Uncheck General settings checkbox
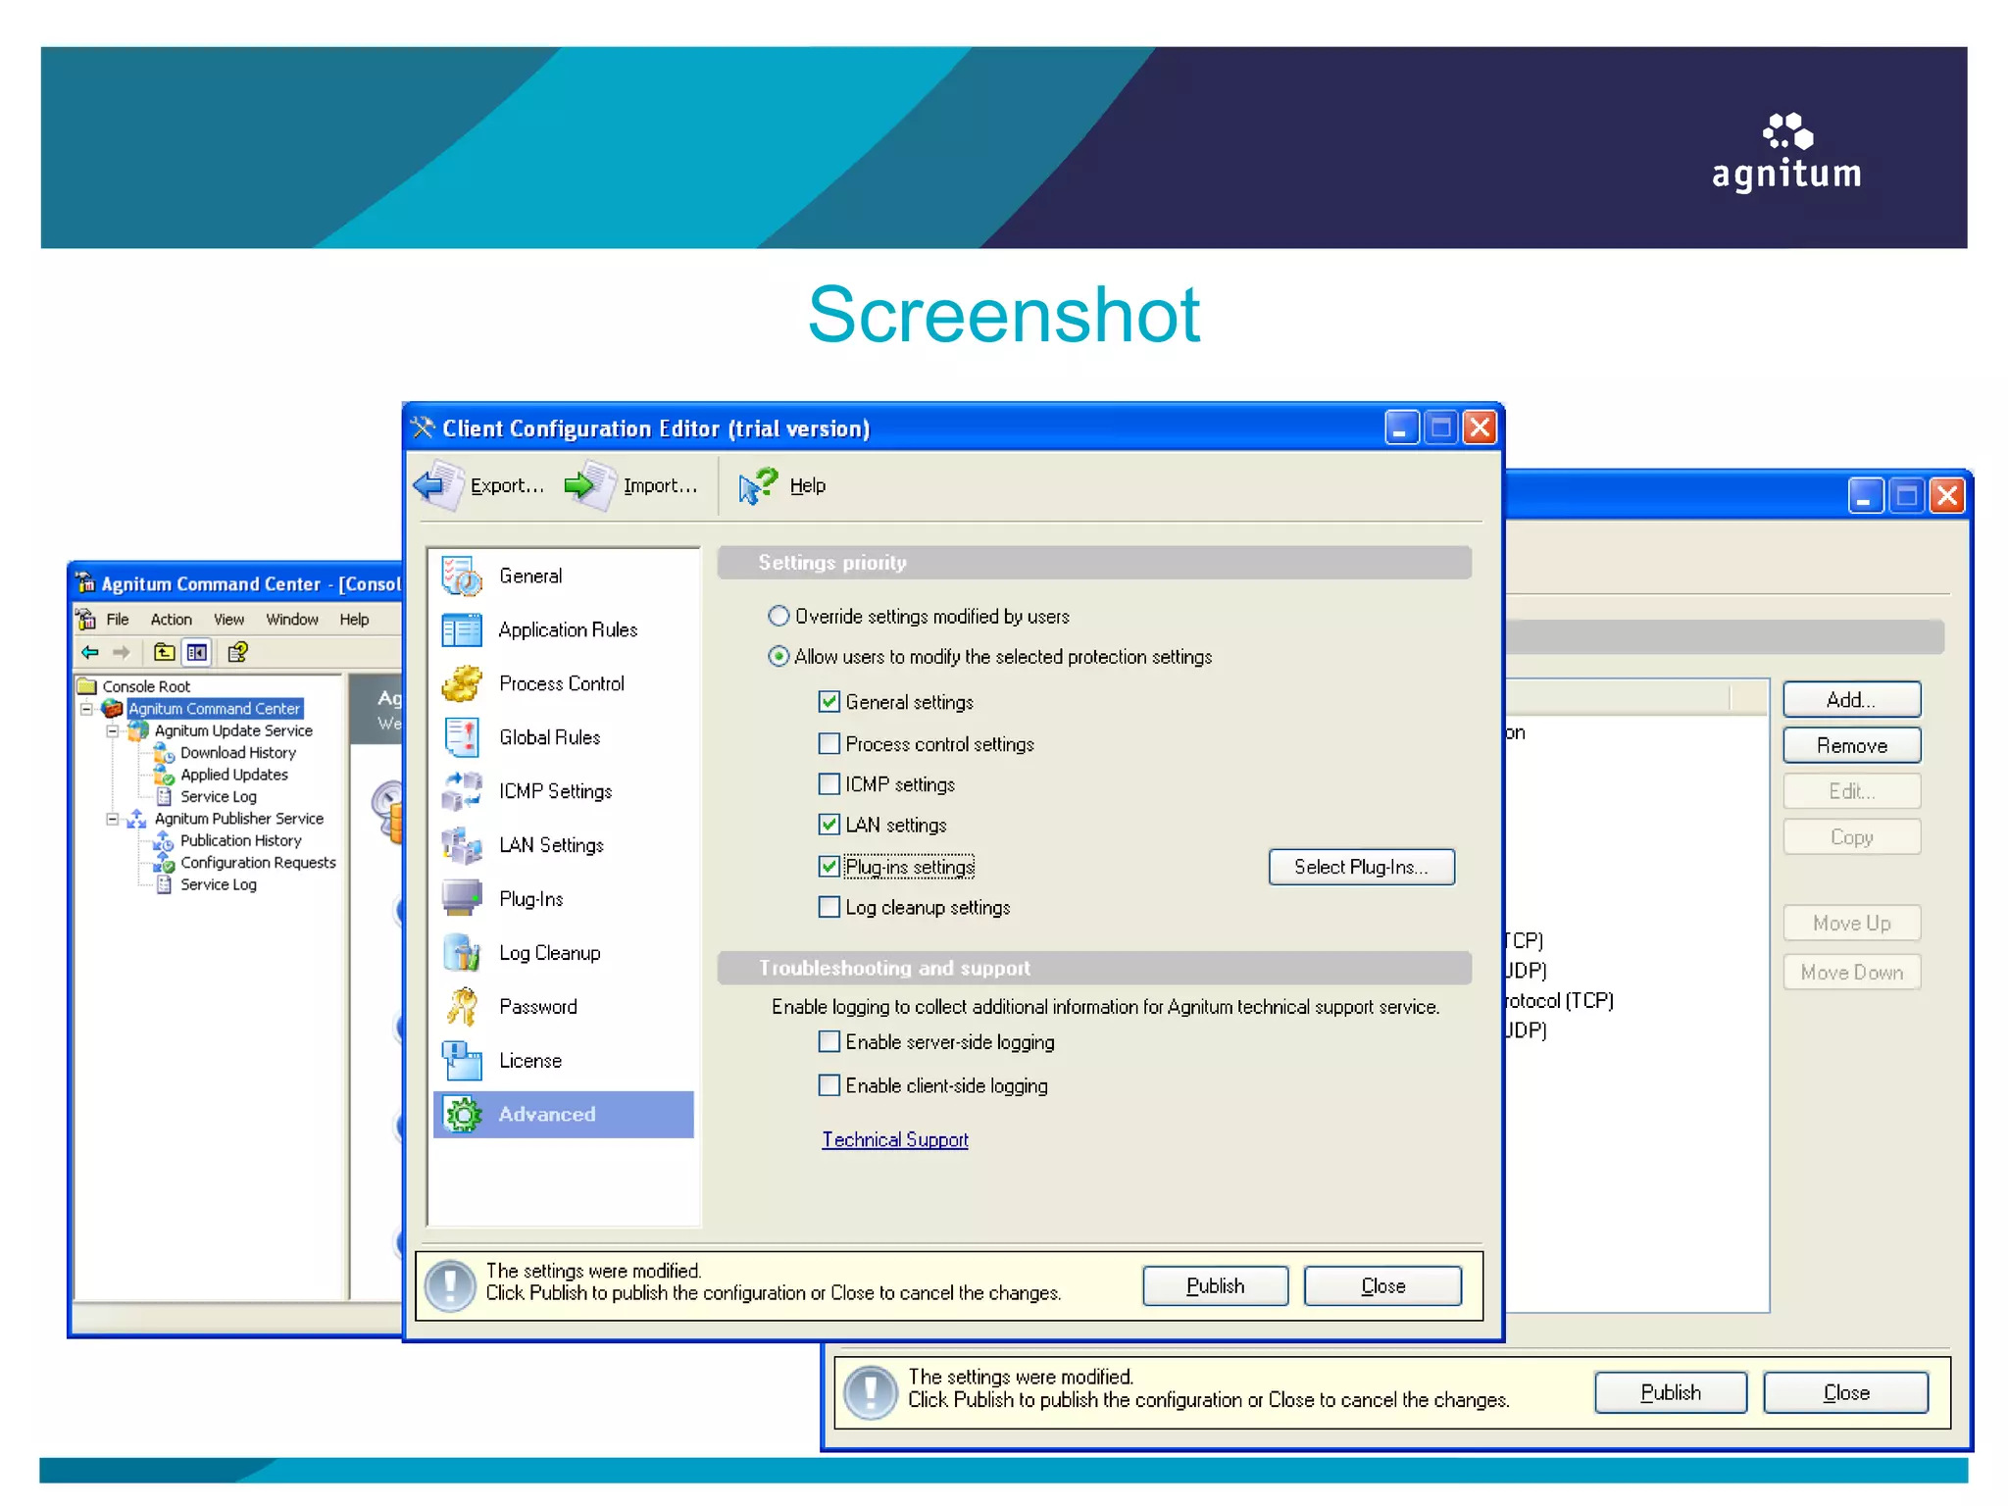2008x1506 pixels. coord(829,701)
